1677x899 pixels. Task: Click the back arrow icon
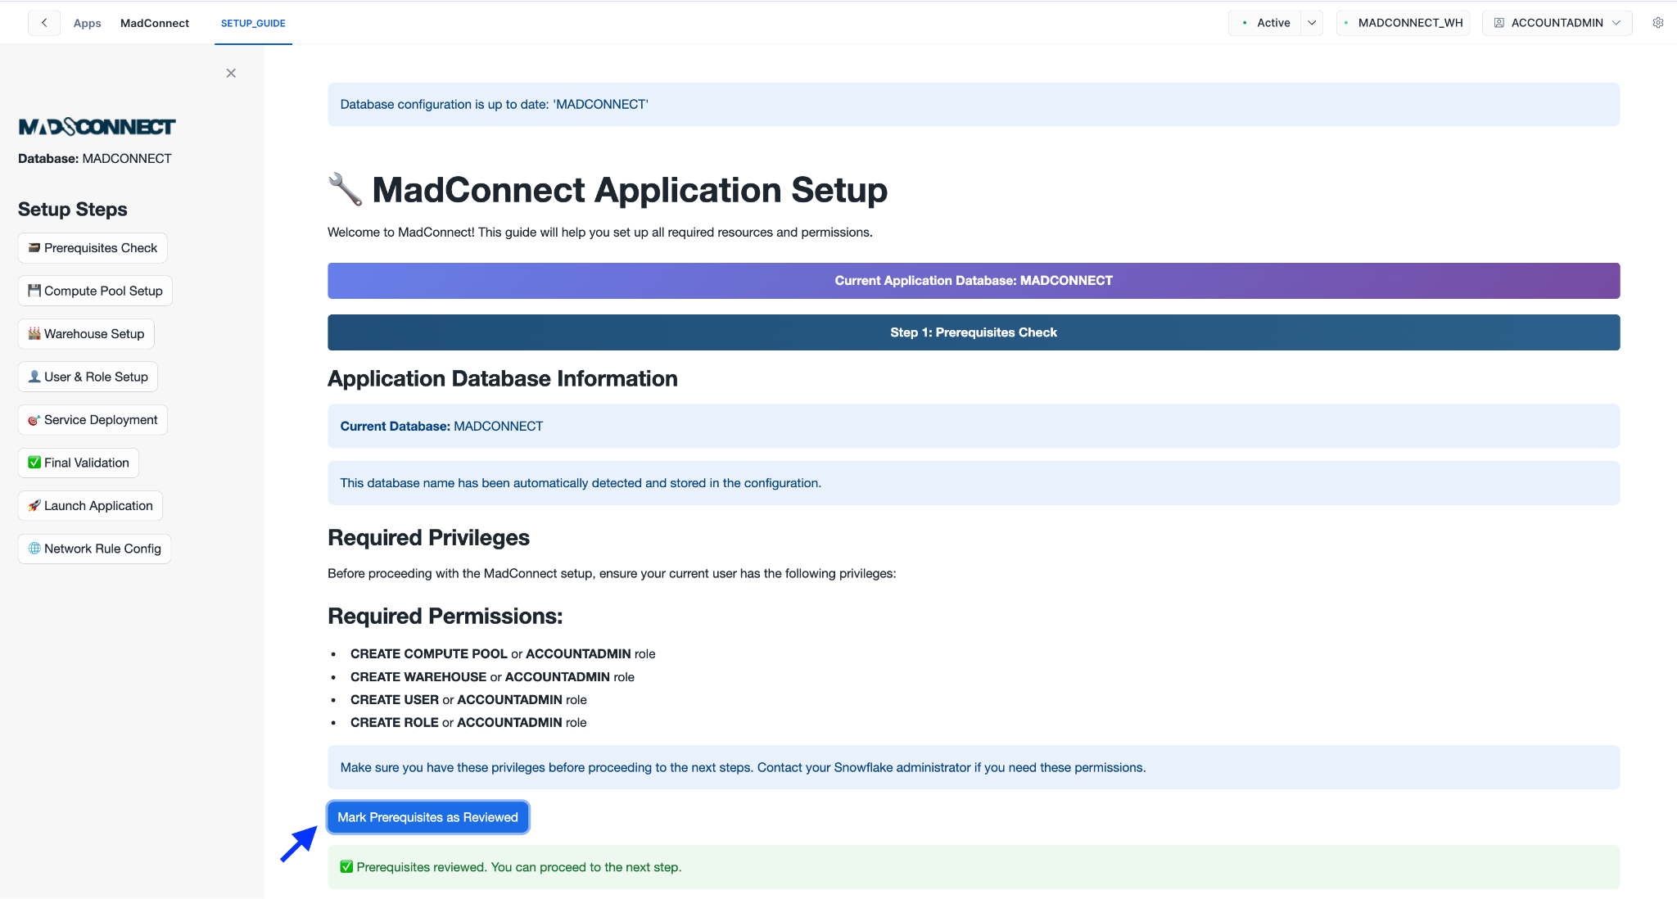44,23
